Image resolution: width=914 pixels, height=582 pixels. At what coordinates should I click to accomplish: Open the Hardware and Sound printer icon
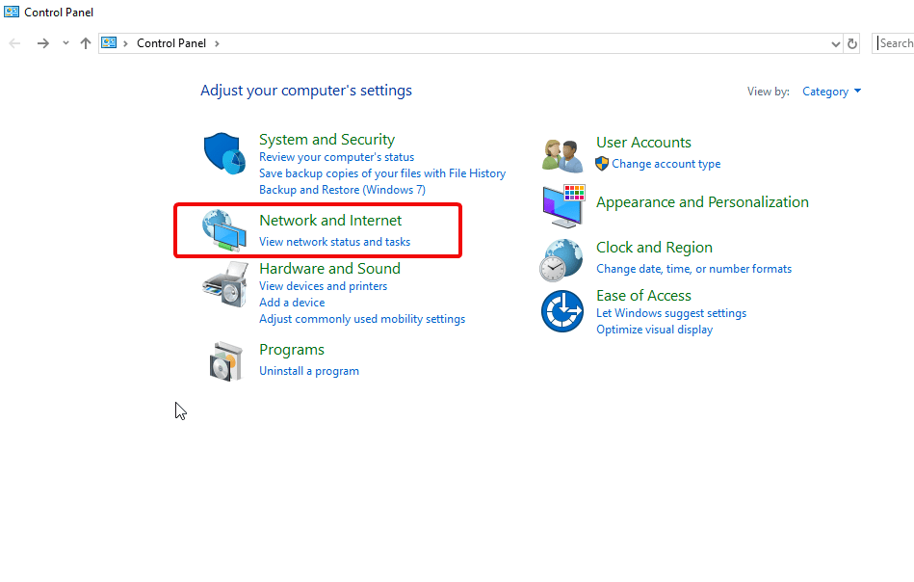tap(225, 284)
